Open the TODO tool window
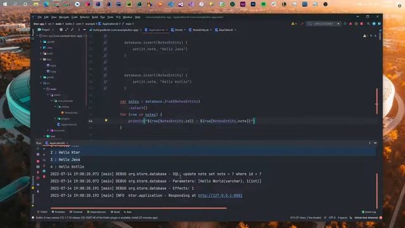This screenshot has height=228, width=405. (x=42, y=212)
